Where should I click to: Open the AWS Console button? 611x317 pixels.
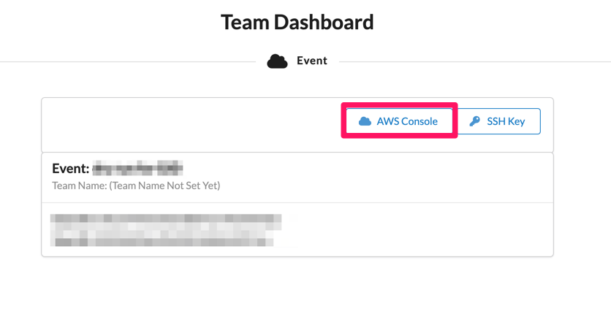pyautogui.click(x=399, y=121)
